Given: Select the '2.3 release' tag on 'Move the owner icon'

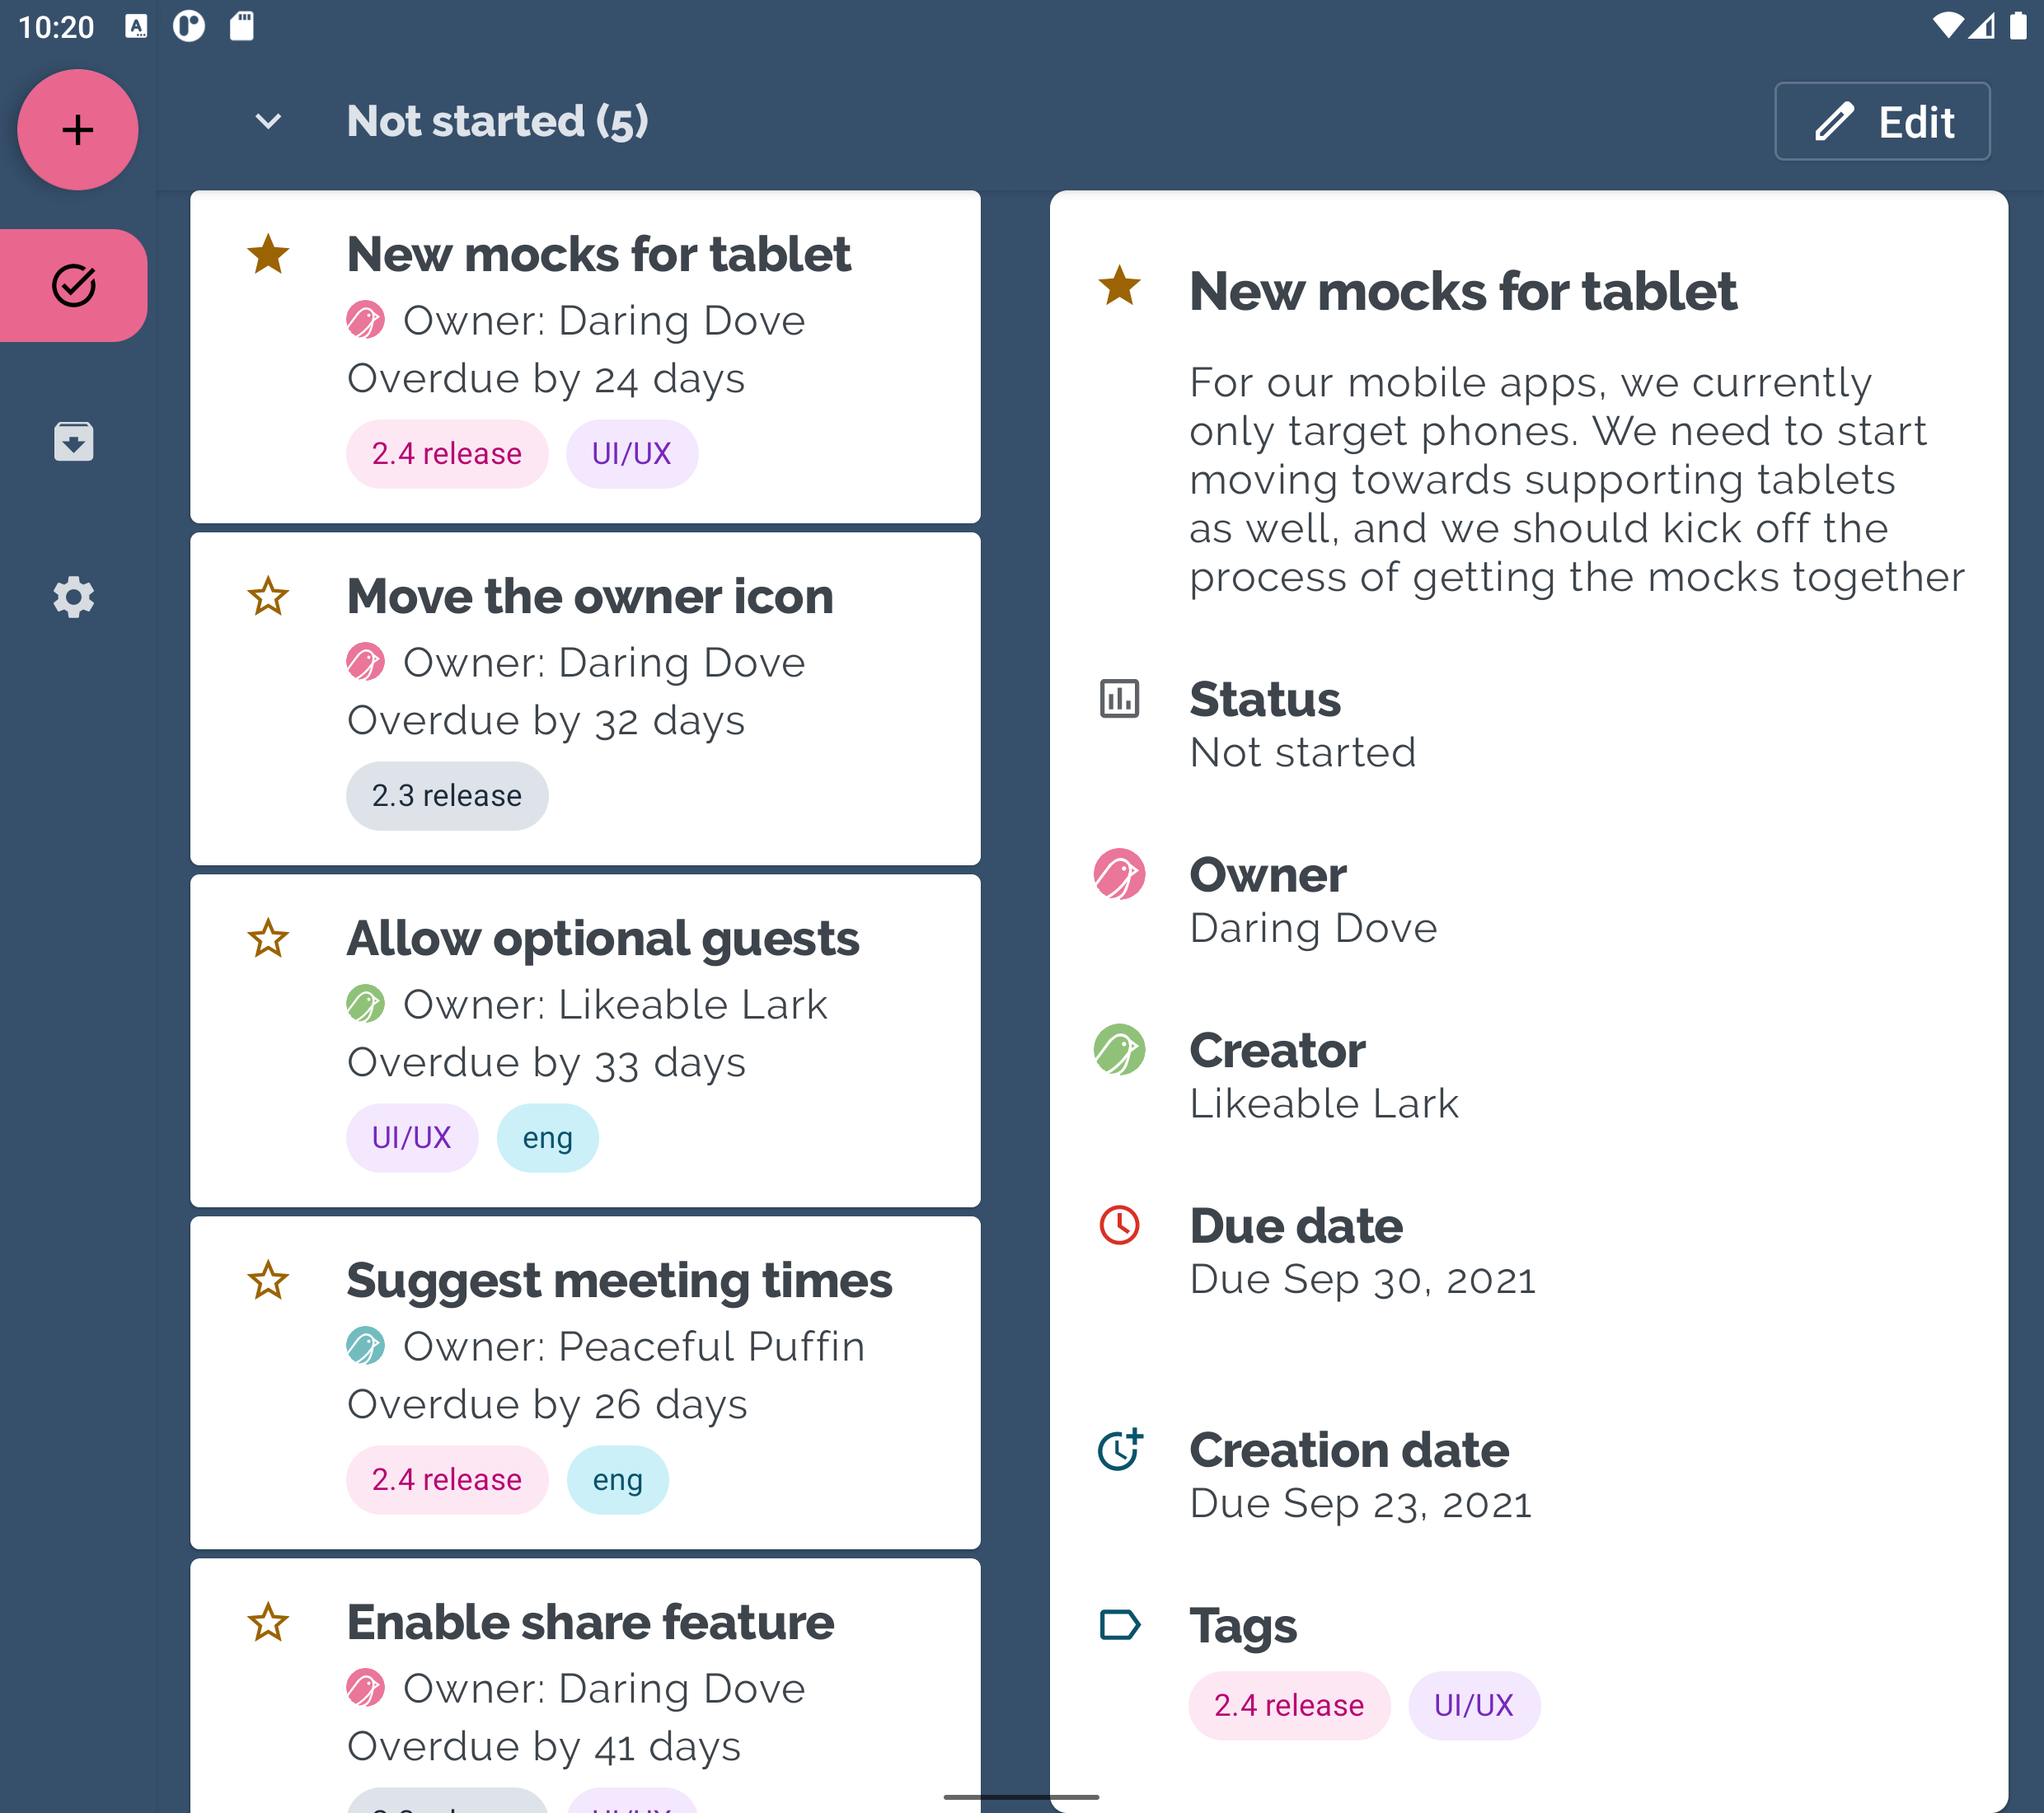Looking at the screenshot, I should (x=444, y=796).
